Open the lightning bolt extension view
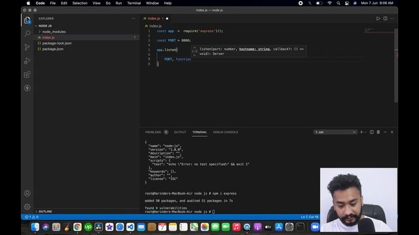Image resolution: width=419 pixels, height=235 pixels. click(27, 88)
